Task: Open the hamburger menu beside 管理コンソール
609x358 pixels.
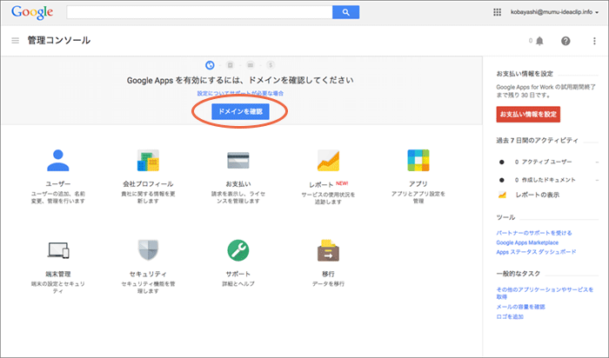Action: coord(15,40)
